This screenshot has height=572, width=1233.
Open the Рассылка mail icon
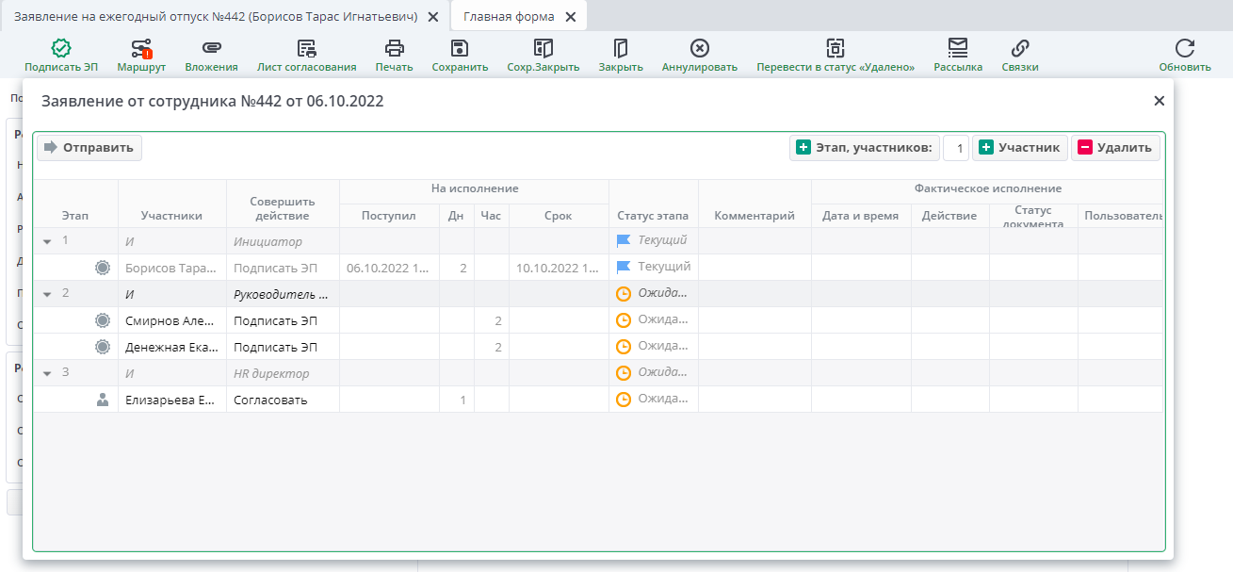958,49
